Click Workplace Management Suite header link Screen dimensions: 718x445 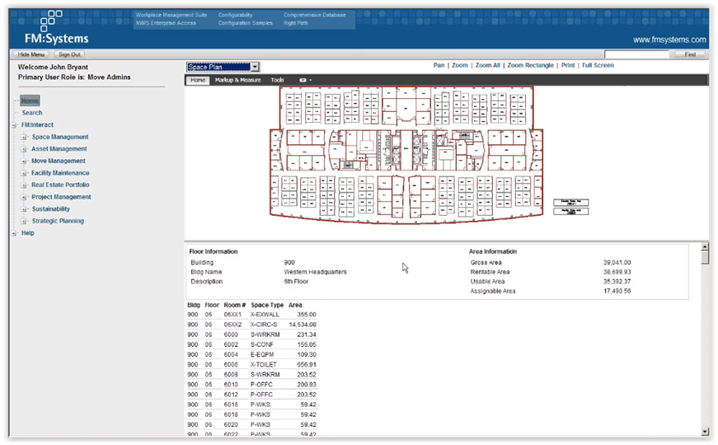point(171,15)
